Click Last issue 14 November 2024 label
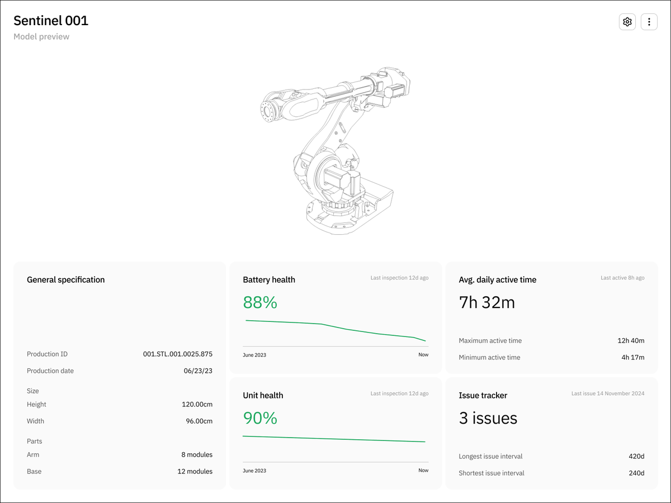671x503 pixels. [x=608, y=393]
